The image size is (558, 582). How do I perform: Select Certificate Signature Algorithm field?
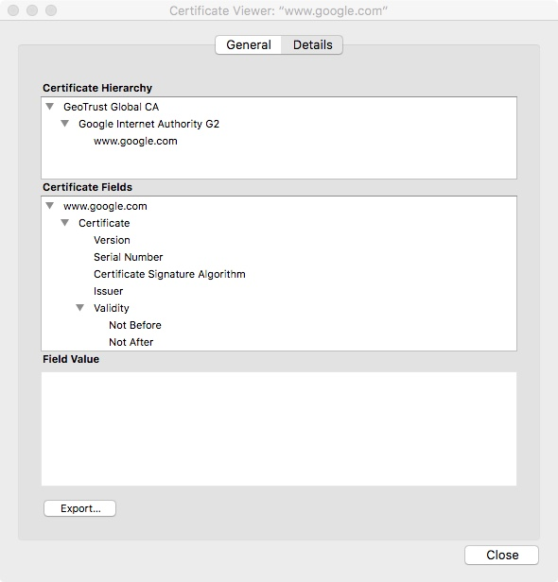(169, 274)
